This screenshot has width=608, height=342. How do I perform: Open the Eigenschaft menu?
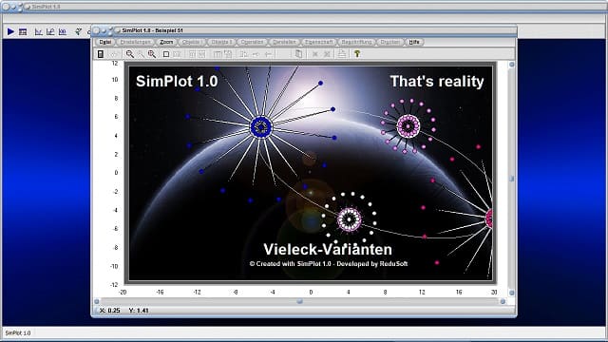319,42
